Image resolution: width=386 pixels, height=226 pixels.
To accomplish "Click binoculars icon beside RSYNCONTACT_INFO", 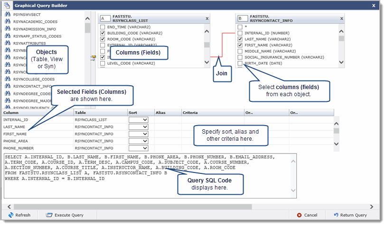I will (x=8, y=86).
